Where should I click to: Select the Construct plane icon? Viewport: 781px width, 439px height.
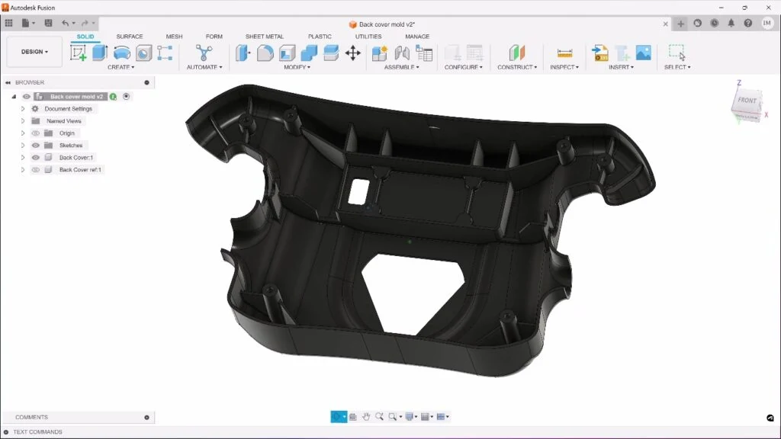click(x=517, y=53)
